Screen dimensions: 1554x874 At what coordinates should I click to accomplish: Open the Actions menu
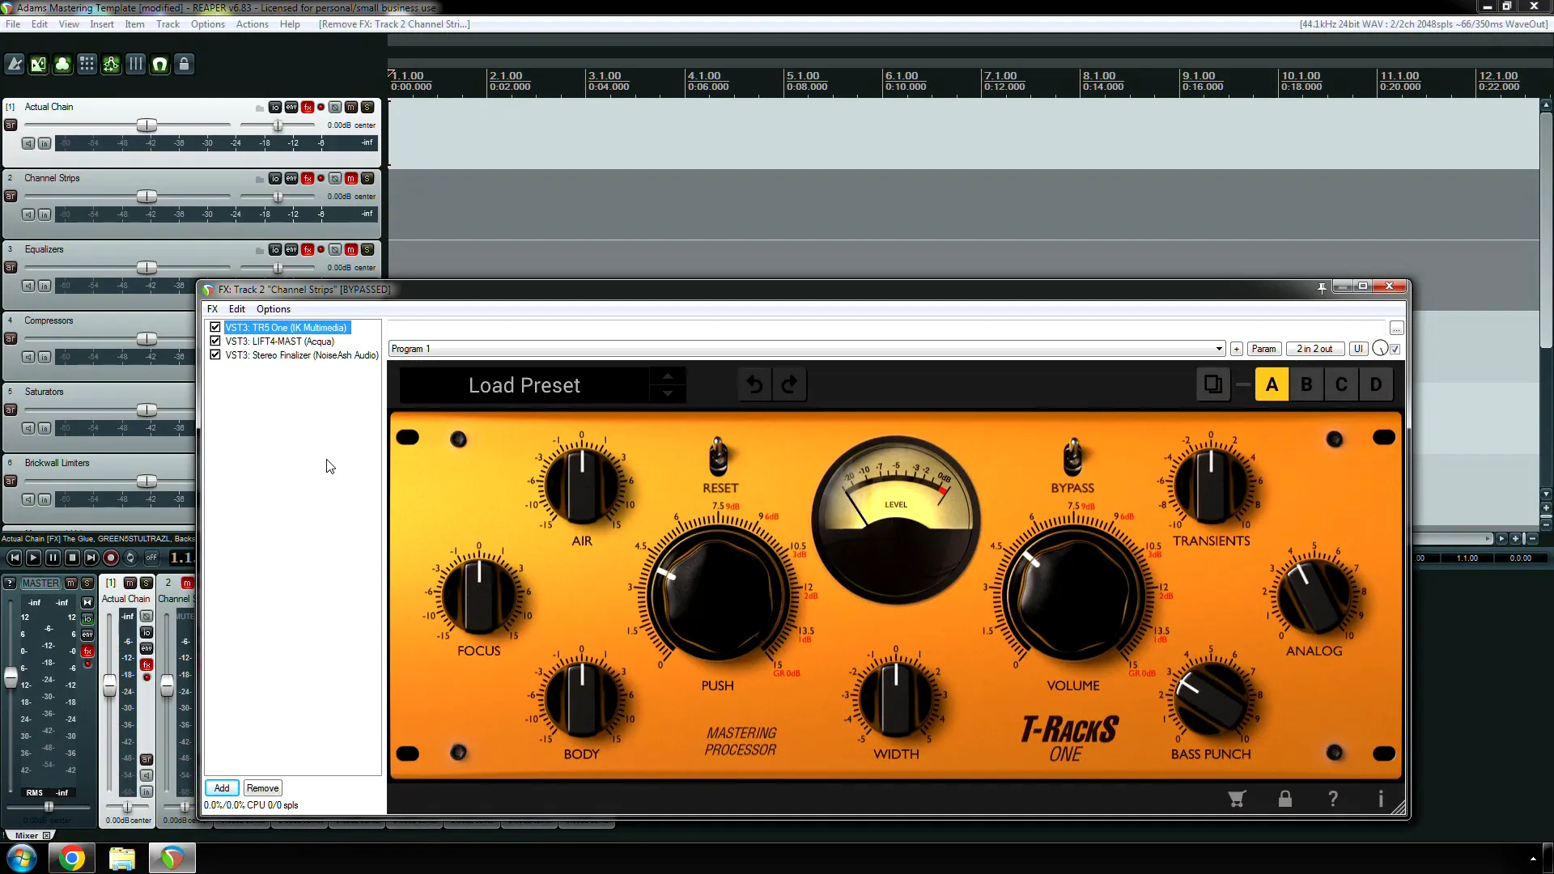coord(252,23)
